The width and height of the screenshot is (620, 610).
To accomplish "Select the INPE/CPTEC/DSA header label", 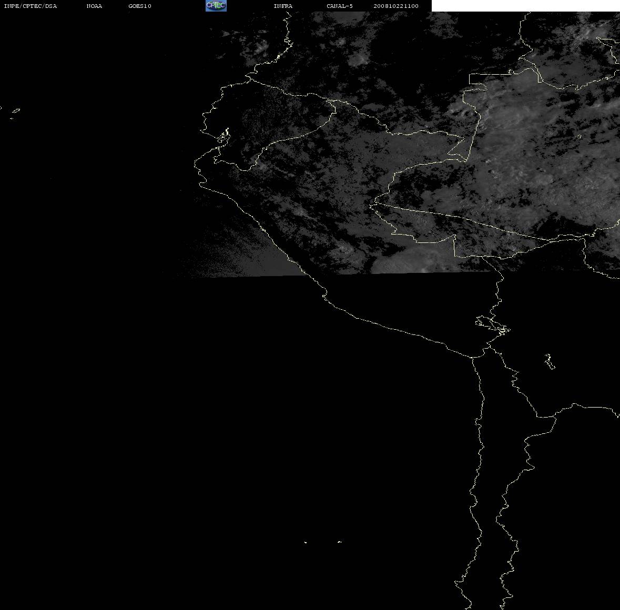I will [31, 6].
